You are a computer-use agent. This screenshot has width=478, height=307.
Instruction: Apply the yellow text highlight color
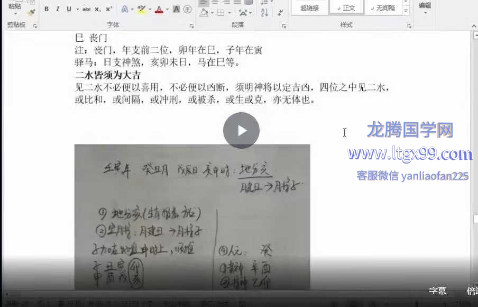142,10
